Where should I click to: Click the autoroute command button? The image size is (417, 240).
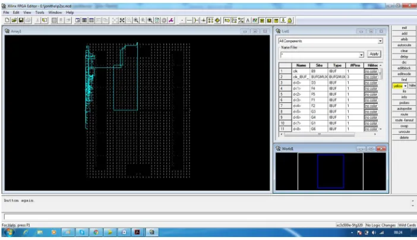pyautogui.click(x=405, y=45)
